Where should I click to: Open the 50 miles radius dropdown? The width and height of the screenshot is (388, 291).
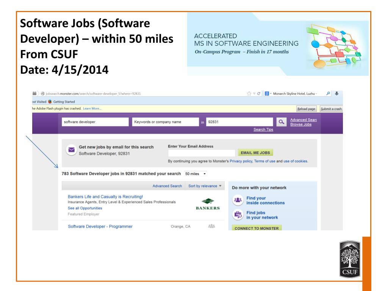196,174
